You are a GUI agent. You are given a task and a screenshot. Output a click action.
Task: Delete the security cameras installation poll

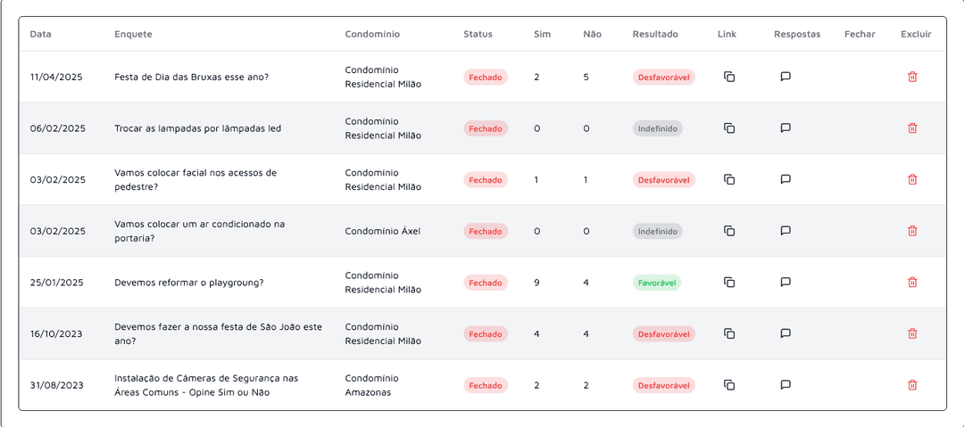coord(912,384)
